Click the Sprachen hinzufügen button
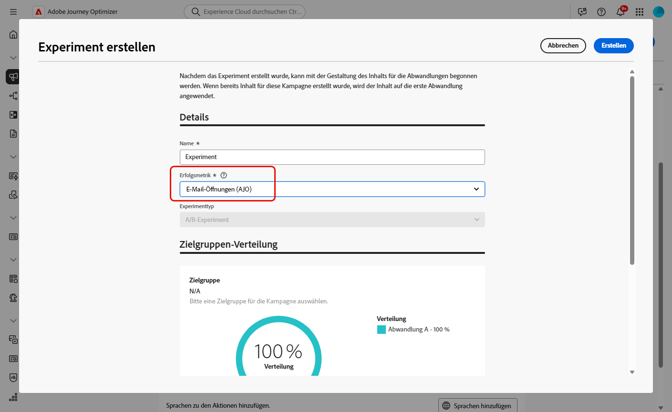This screenshot has height=412, width=672. (477, 406)
